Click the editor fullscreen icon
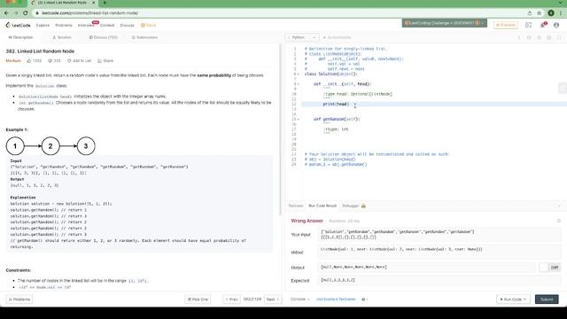Image resolution: width=567 pixels, height=319 pixels. click(559, 37)
